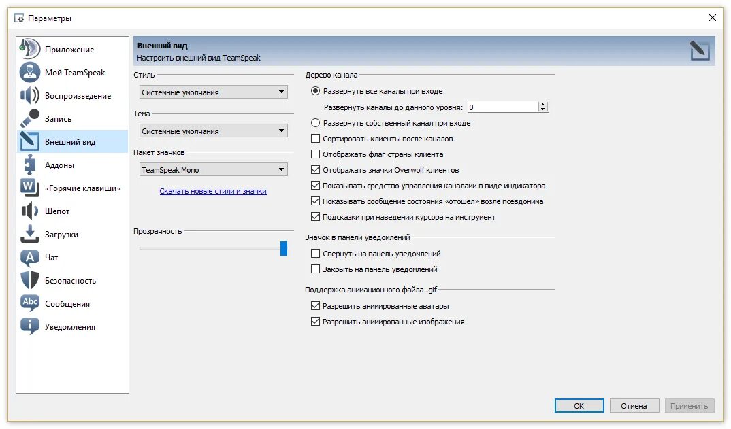Select Развернуть все каналы при входе
Screen dimensions: 731x429
[316, 91]
